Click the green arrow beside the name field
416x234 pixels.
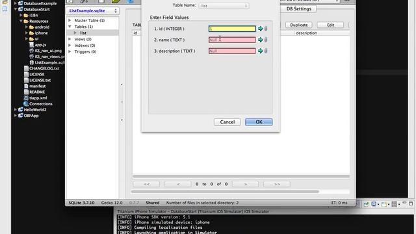pos(261,40)
